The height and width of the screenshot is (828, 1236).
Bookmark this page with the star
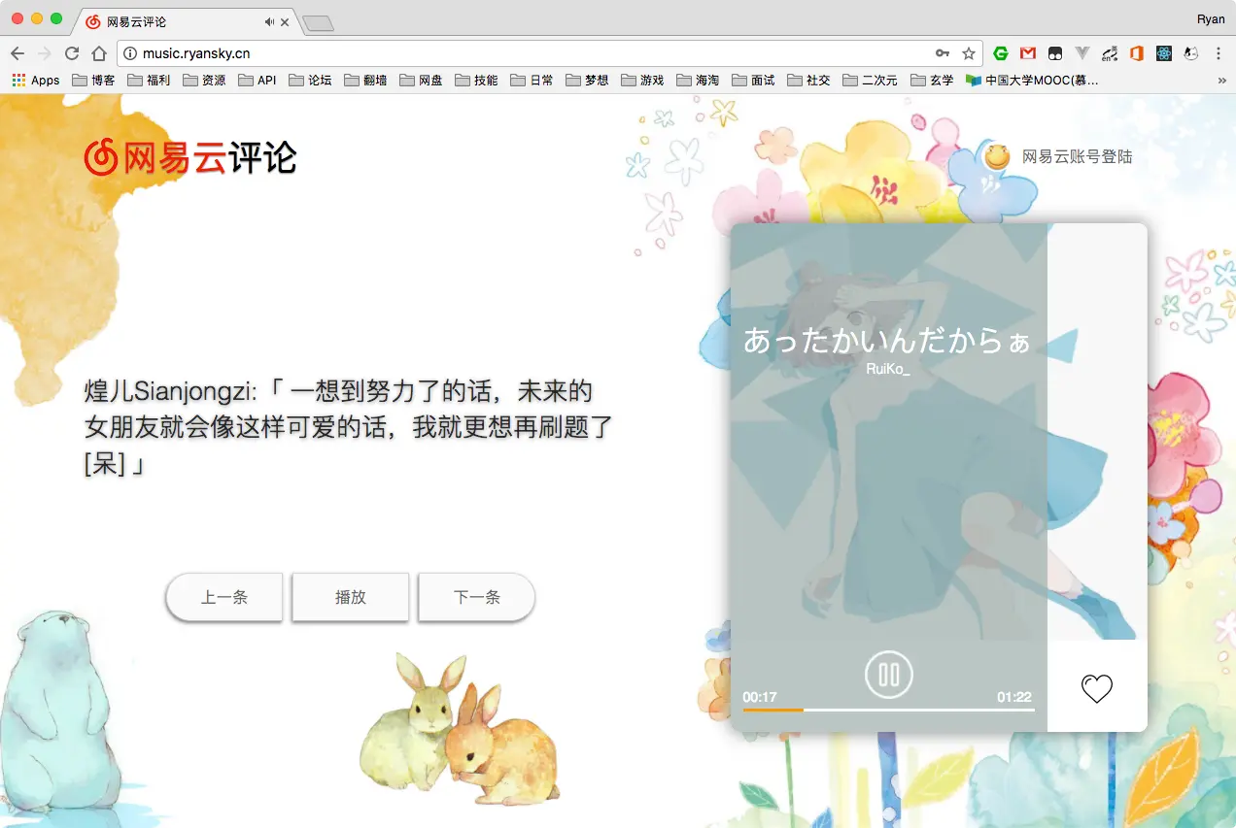[969, 53]
